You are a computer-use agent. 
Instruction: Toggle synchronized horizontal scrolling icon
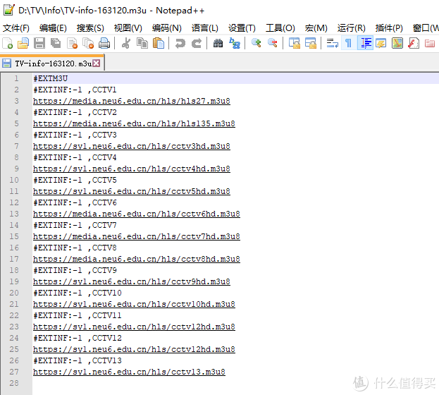(311, 44)
